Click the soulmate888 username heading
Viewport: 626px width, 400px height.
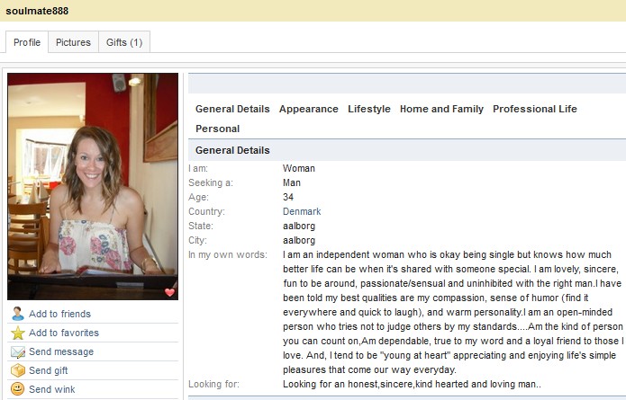(37, 11)
